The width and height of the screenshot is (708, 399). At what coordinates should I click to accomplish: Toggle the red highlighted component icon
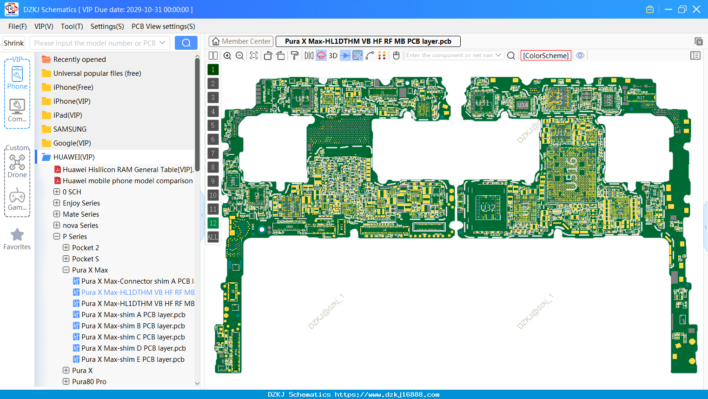pyautogui.click(x=321, y=55)
